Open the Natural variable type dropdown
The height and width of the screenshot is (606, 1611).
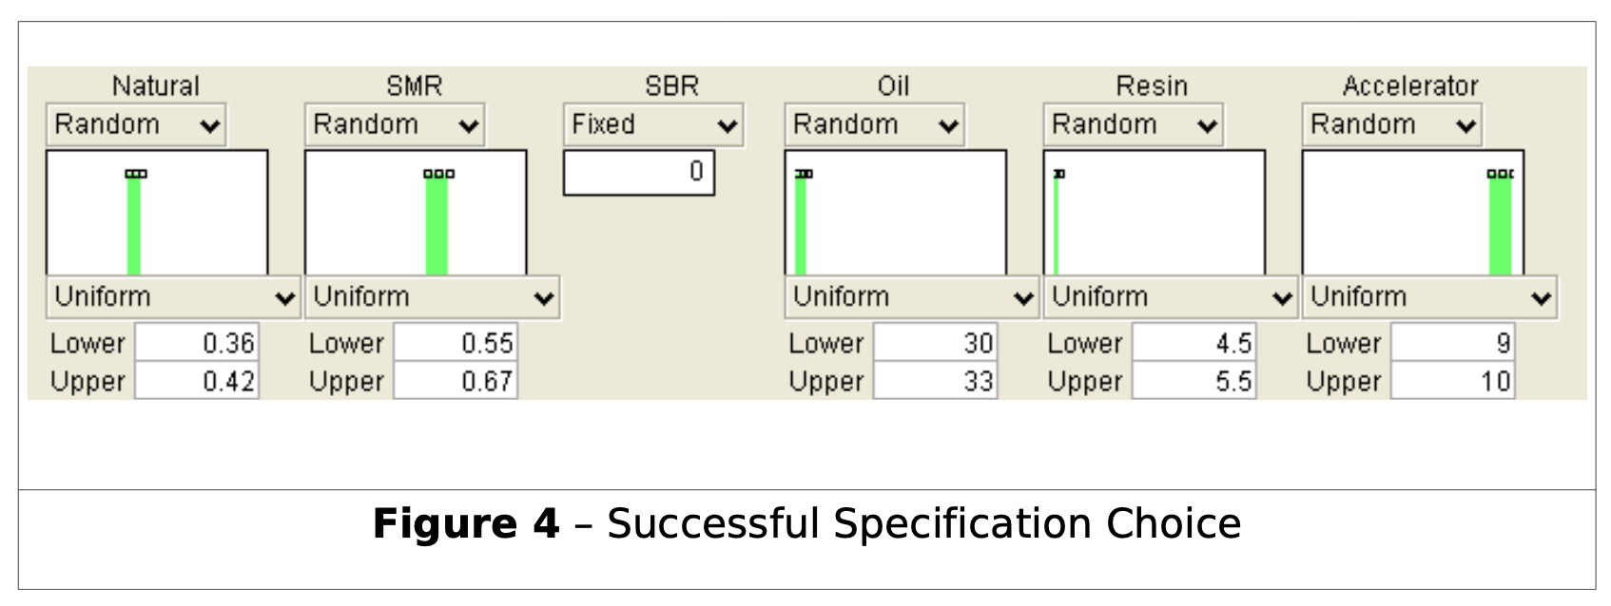pos(134,123)
